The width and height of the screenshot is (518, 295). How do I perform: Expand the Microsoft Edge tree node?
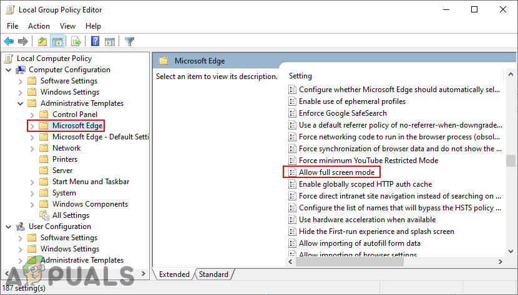click(x=32, y=126)
